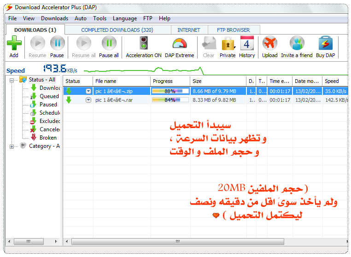Sort by the Size column header

(218, 81)
